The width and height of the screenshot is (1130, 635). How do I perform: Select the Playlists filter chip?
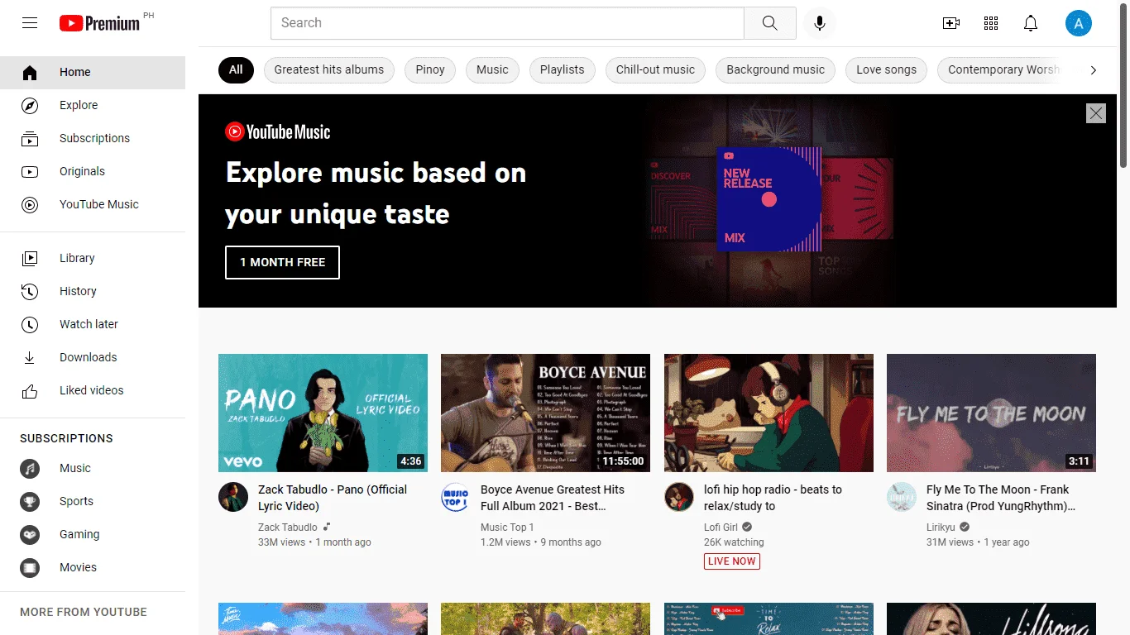pos(563,69)
